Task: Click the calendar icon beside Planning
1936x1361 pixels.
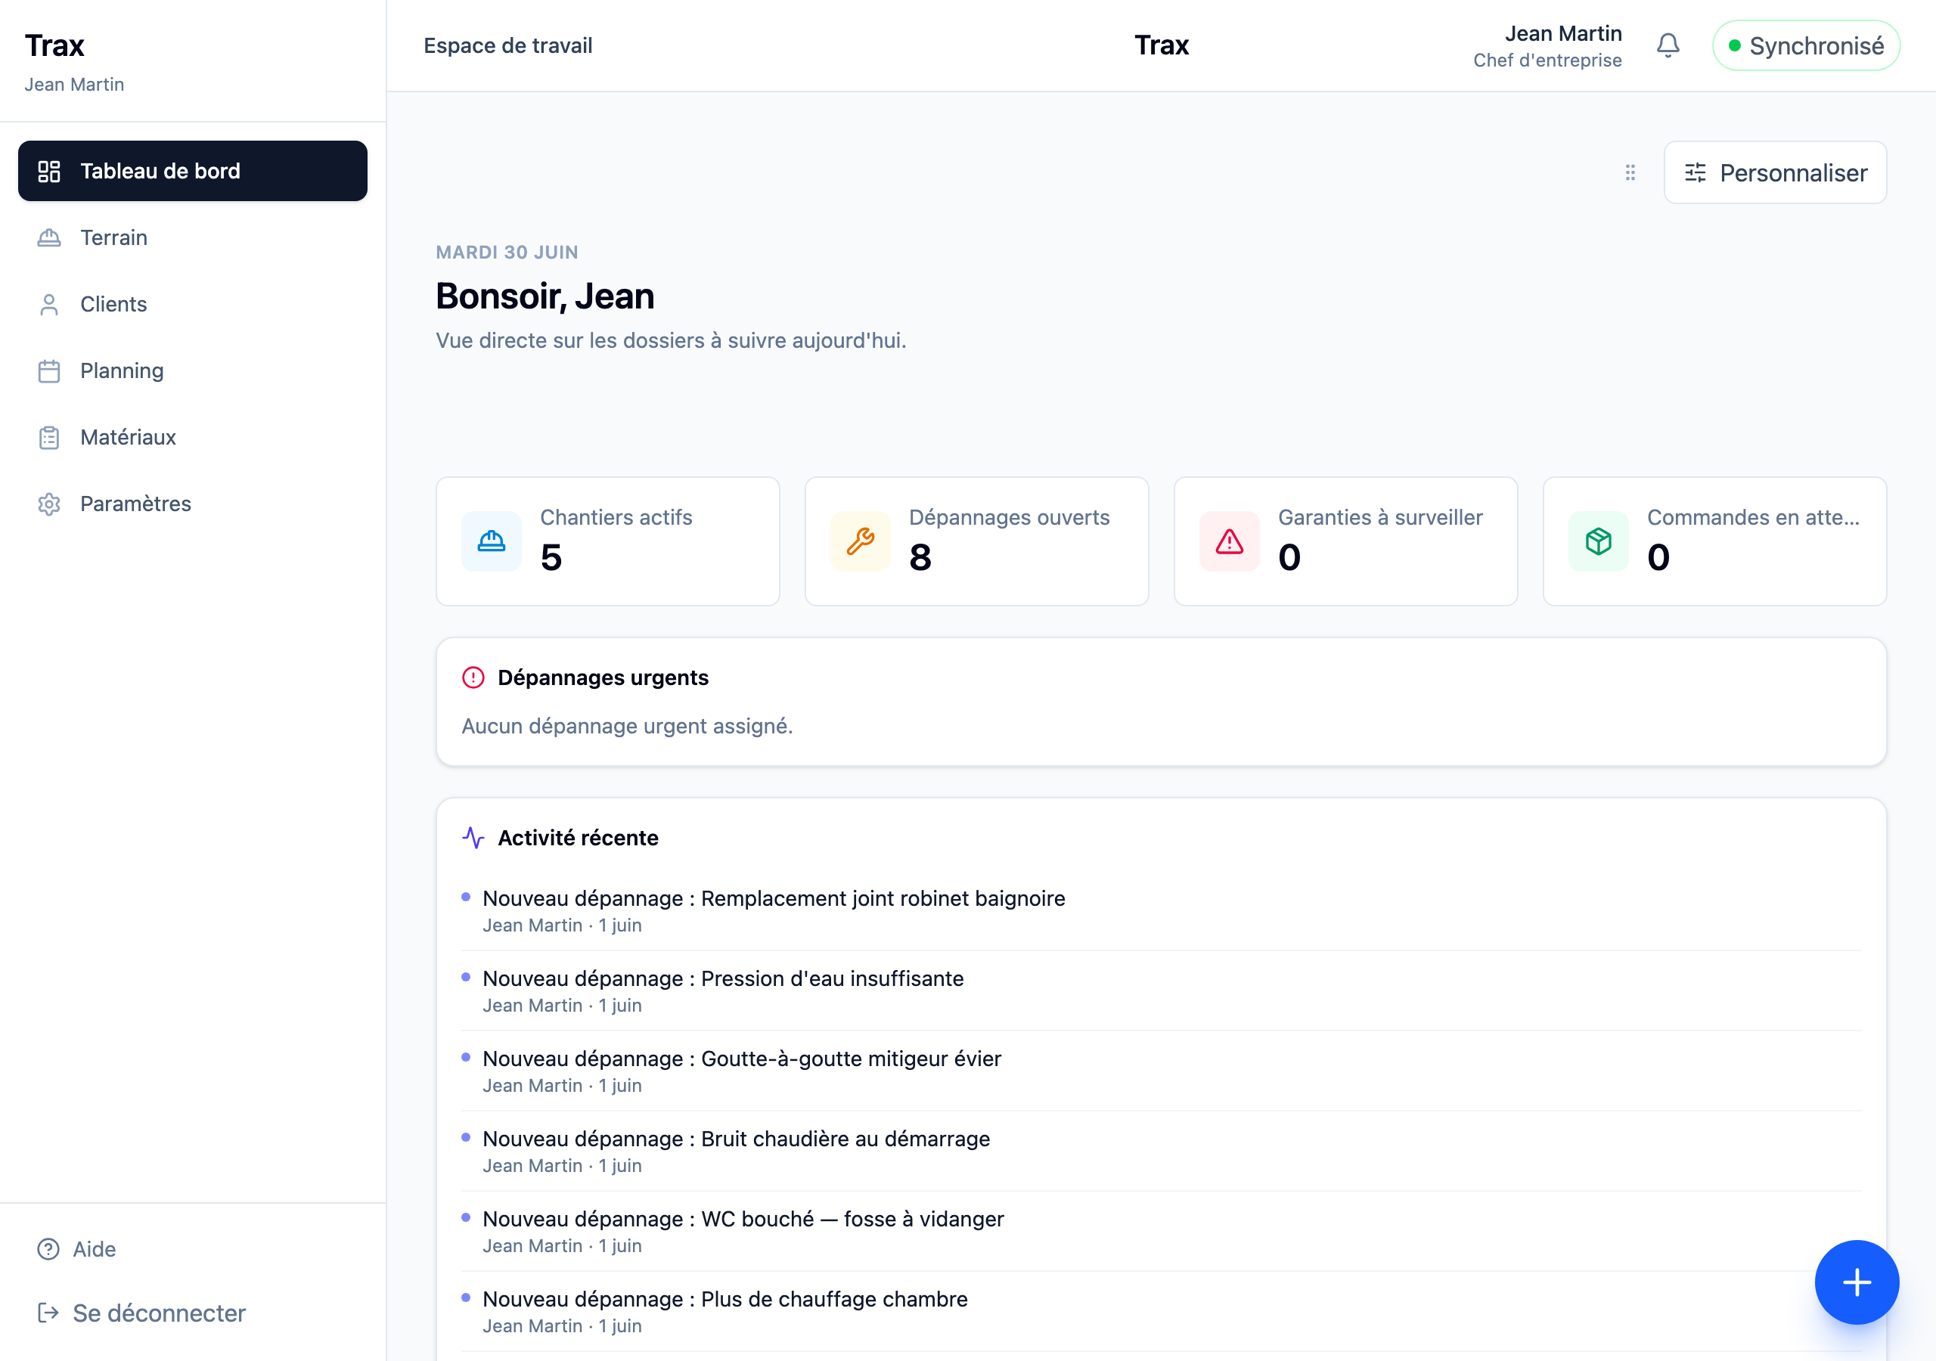Action: pyautogui.click(x=49, y=371)
